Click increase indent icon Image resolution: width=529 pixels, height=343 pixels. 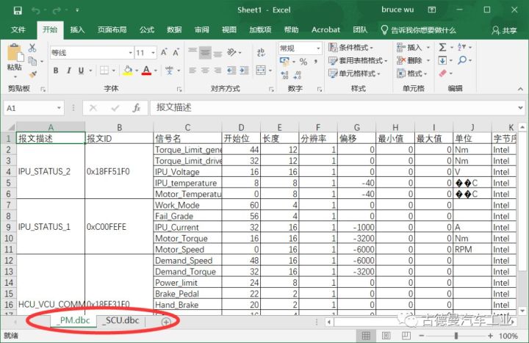point(244,71)
